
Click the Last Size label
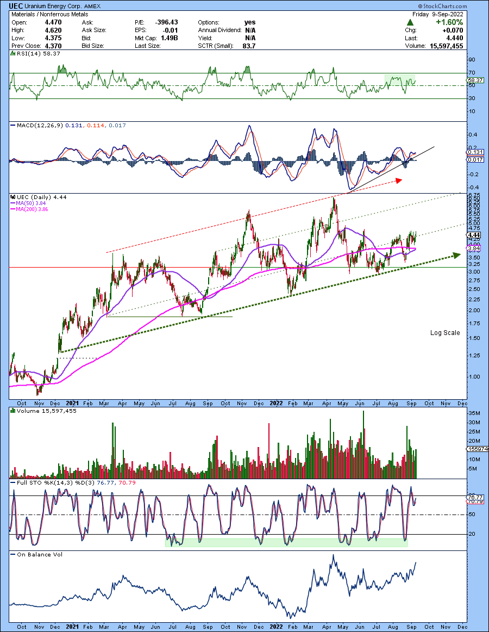(147, 46)
